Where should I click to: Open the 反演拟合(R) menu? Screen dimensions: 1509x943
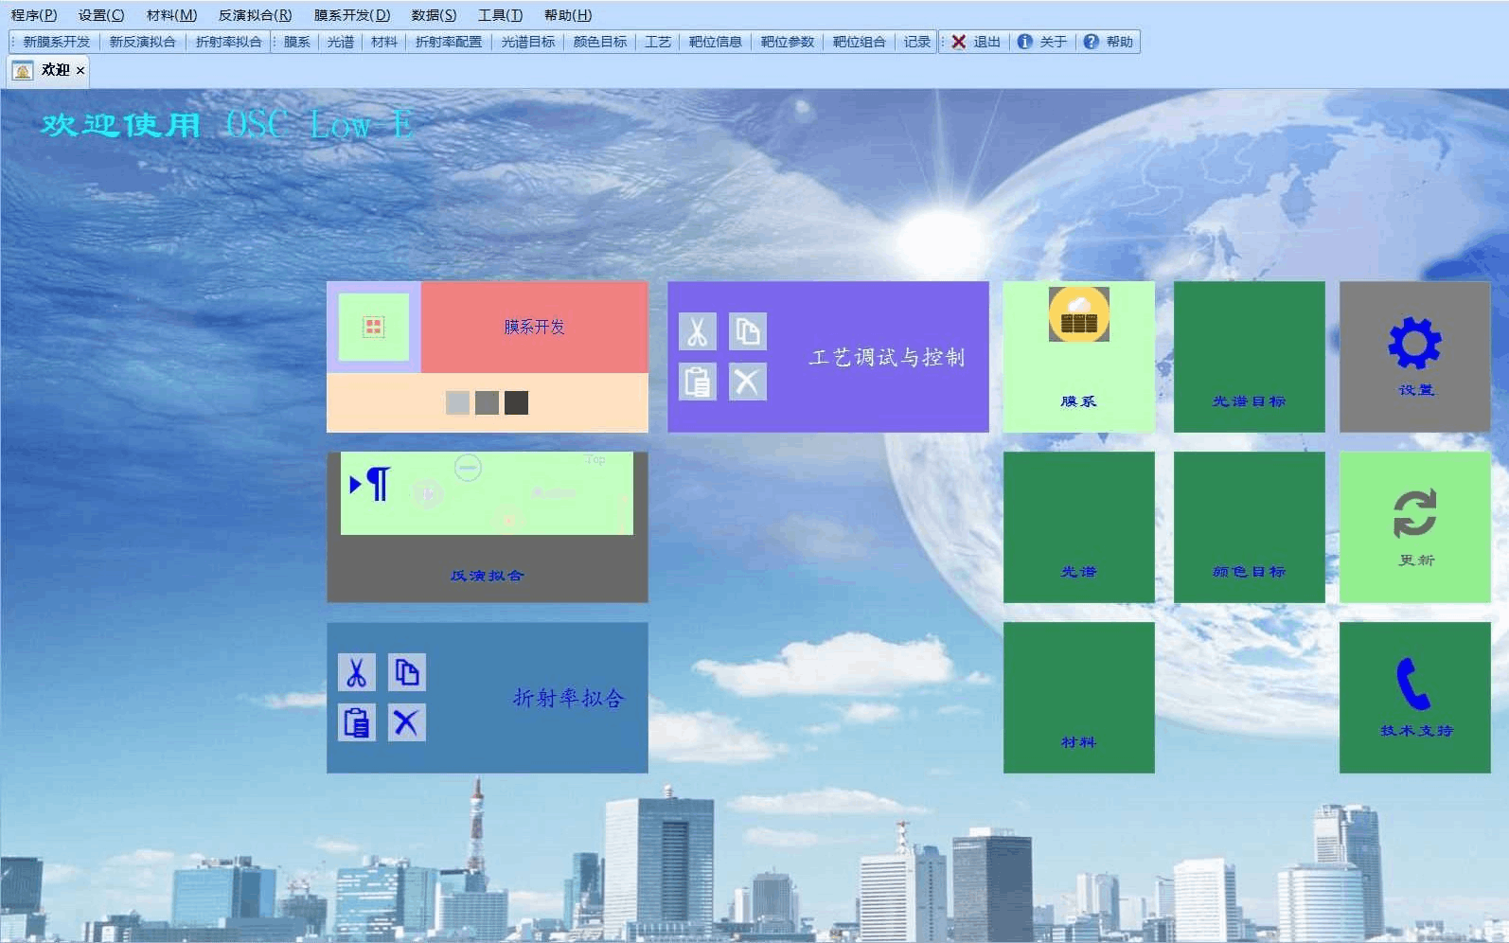coord(255,15)
